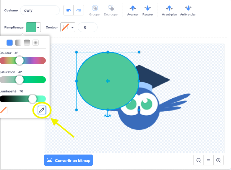231x170 pixels.
Task: Click the Remplissage label
Action: click(14, 27)
